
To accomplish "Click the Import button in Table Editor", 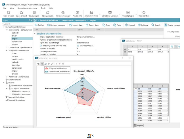I will pos(139,125).
